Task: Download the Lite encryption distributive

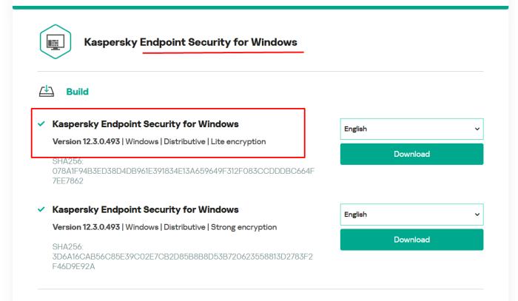Action: (411, 155)
